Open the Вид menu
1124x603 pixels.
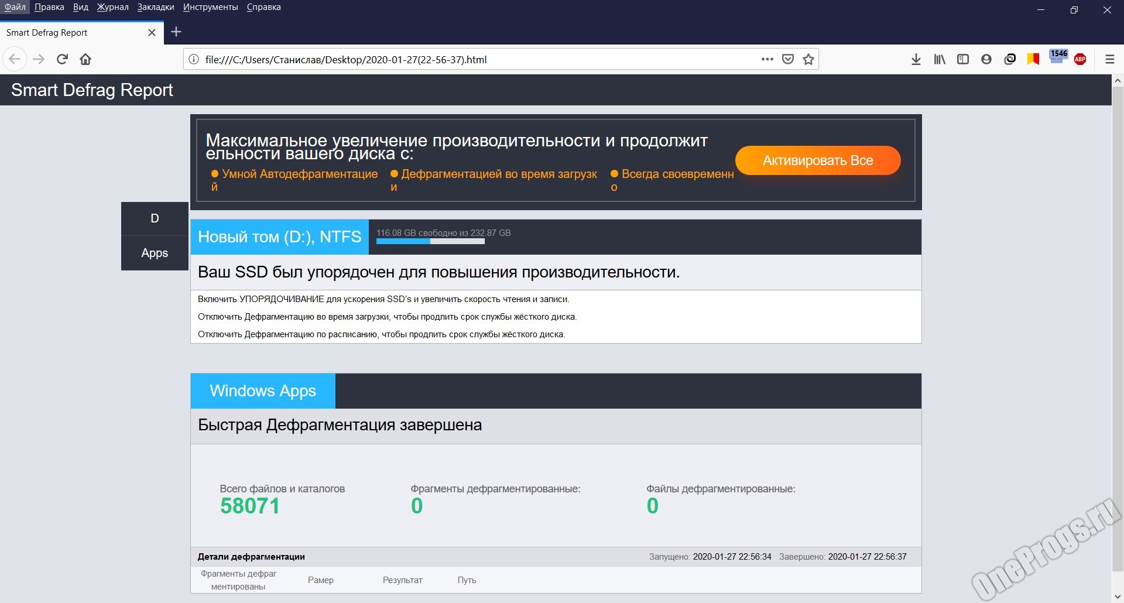coord(81,7)
